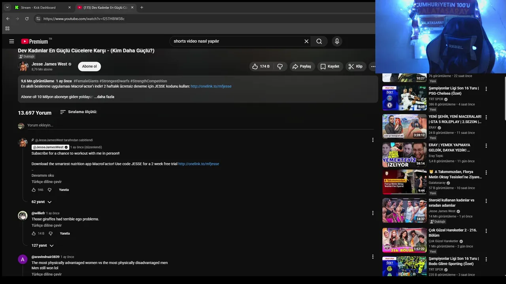Image resolution: width=506 pixels, height=284 pixels.
Task: Clear the search box text with X
Action: pyautogui.click(x=306, y=41)
